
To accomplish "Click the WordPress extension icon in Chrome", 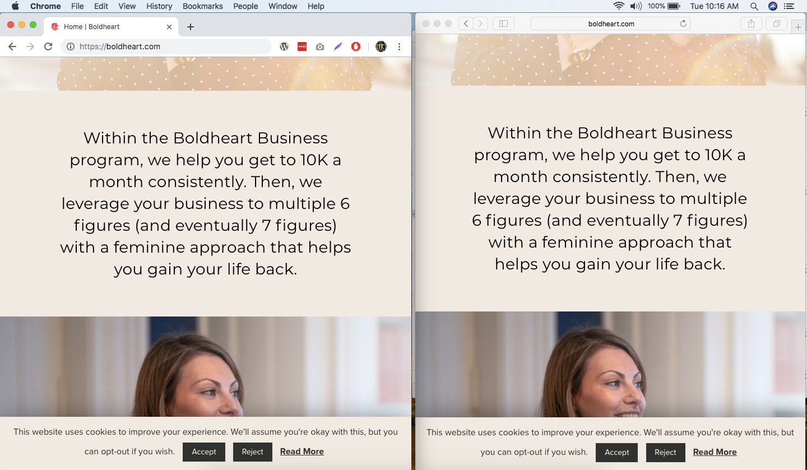I will pyautogui.click(x=284, y=46).
